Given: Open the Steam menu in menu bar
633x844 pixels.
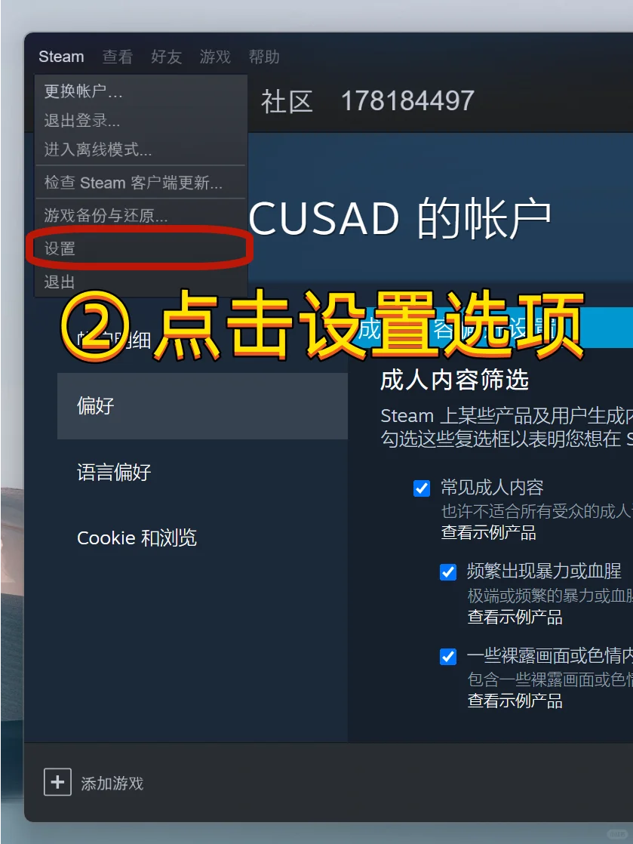Looking at the screenshot, I should (x=61, y=57).
